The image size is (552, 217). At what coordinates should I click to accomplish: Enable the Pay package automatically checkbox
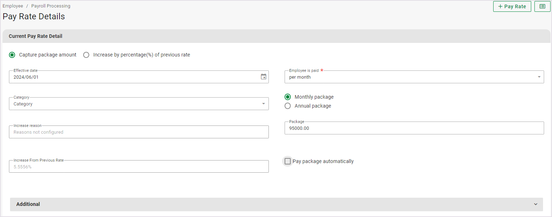point(287,161)
